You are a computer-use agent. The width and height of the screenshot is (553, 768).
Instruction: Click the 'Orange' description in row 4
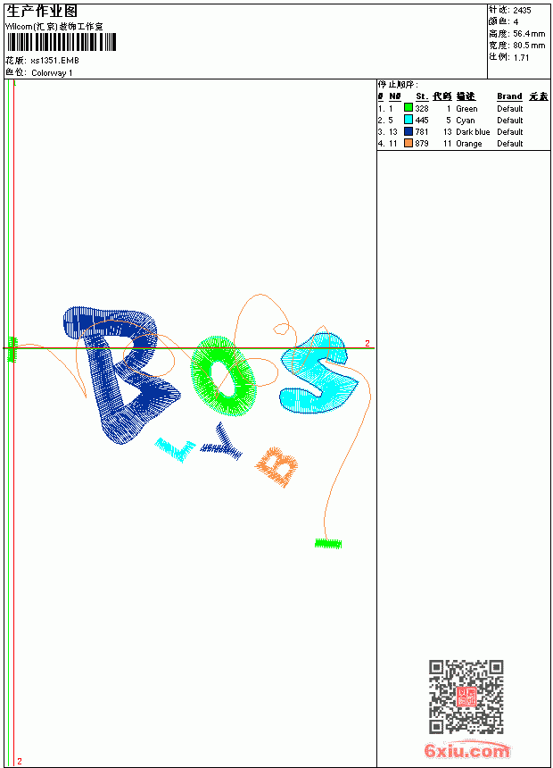[469, 144]
